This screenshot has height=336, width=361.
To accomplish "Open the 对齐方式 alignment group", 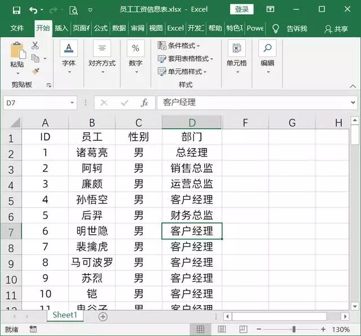I will pyautogui.click(x=102, y=57).
